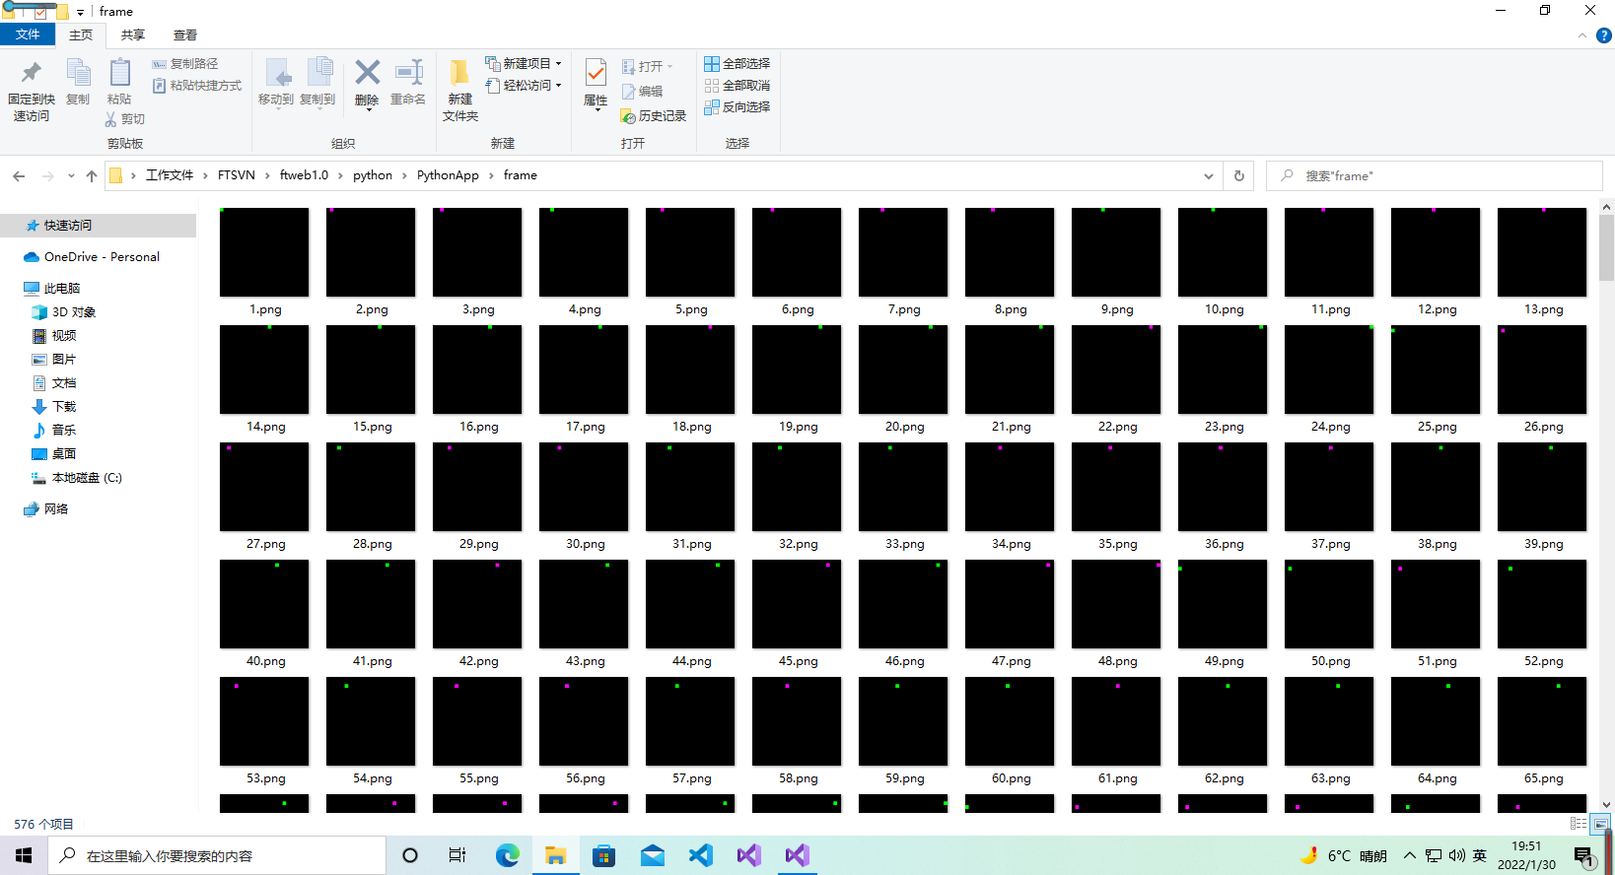
Task: Navigate to FTSVN in breadcrumb
Action: tap(237, 175)
